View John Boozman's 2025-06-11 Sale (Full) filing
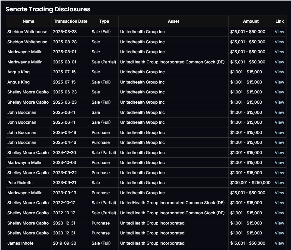This screenshot has height=250, width=291. [279, 122]
